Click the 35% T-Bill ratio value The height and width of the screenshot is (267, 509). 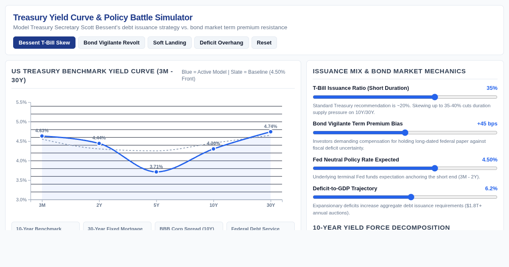tap(492, 88)
